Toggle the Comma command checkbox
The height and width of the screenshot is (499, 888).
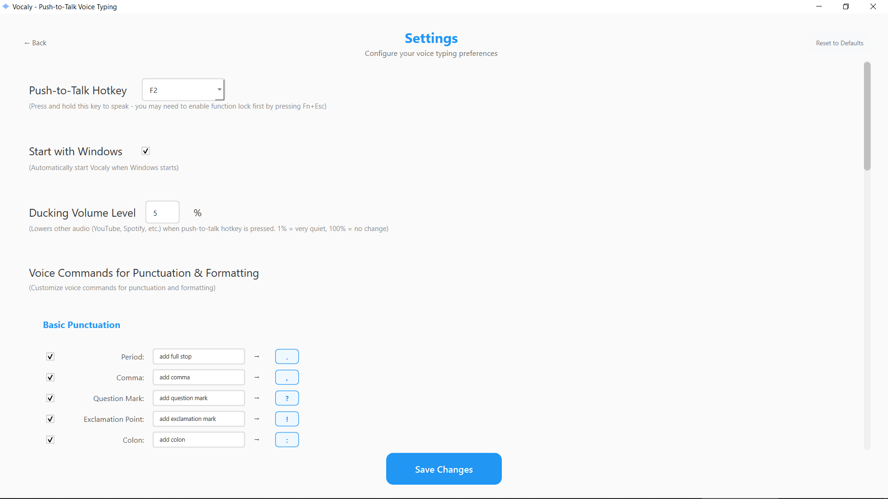[x=50, y=377]
